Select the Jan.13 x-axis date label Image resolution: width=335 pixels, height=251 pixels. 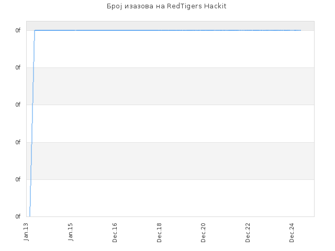pyautogui.click(x=26, y=232)
